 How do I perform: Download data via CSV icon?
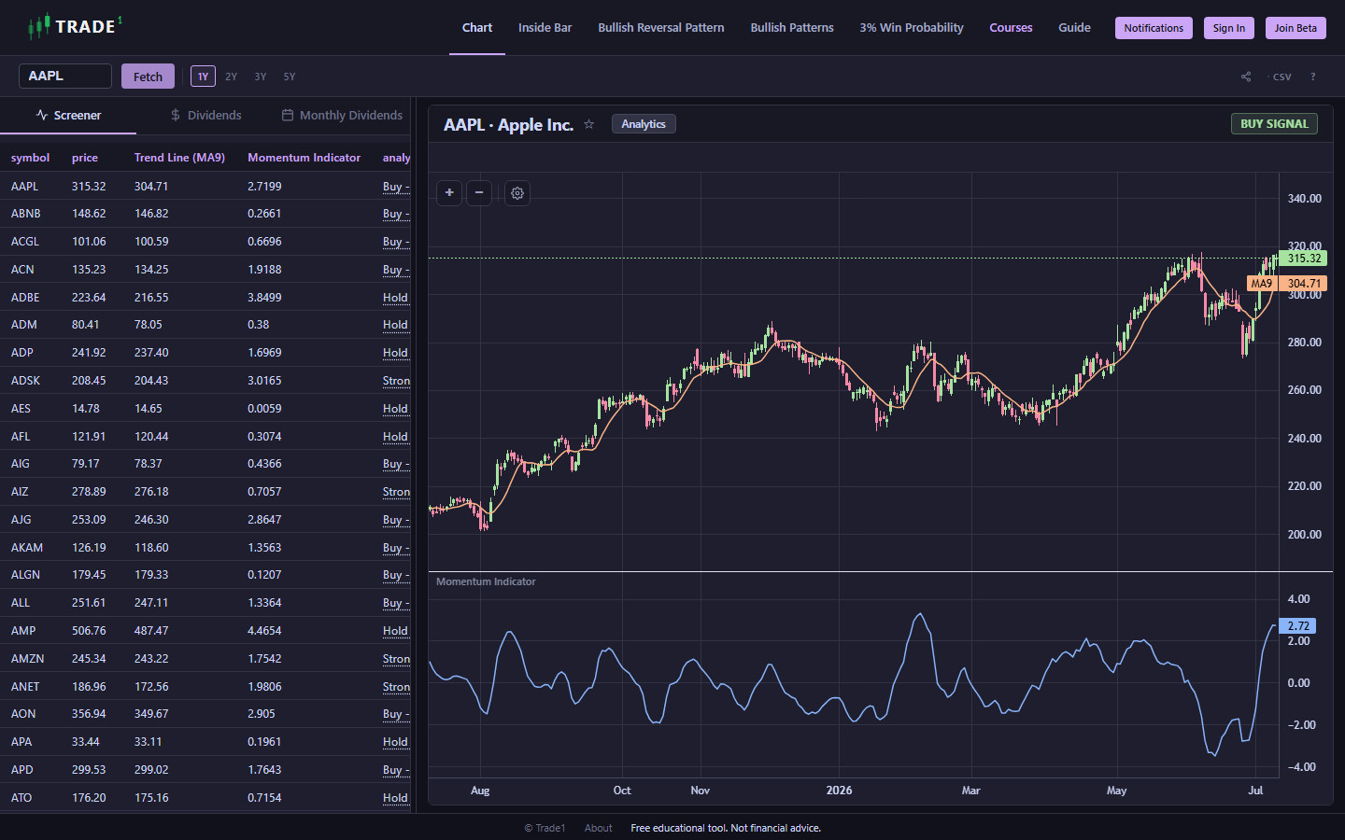(x=1281, y=77)
